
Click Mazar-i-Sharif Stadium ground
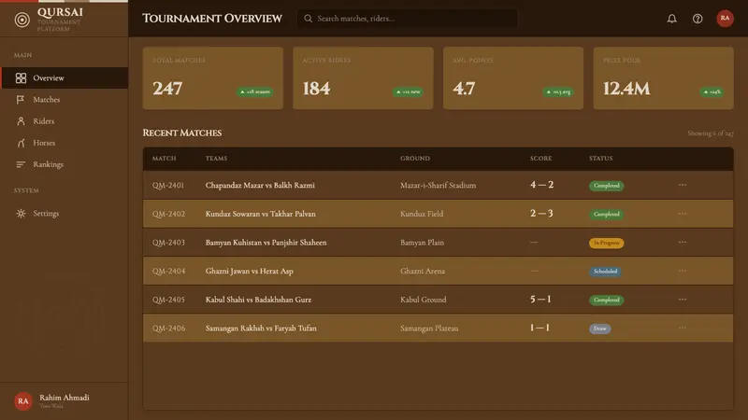click(438, 185)
